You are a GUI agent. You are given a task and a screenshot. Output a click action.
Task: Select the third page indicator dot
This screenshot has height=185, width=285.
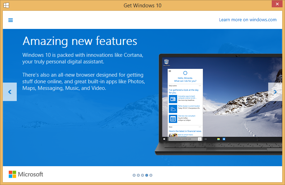click(x=142, y=175)
